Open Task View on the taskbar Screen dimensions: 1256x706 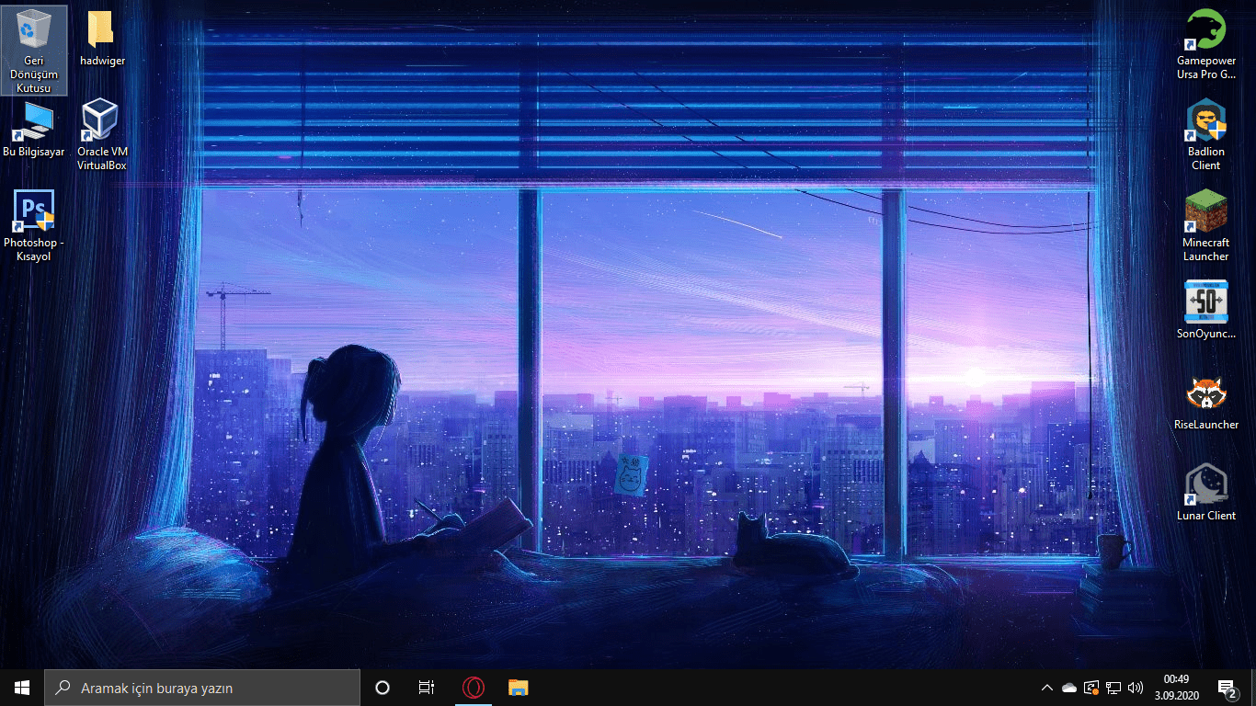426,687
